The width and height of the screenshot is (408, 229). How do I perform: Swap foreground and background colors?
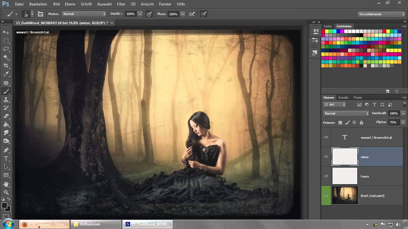click(9, 199)
